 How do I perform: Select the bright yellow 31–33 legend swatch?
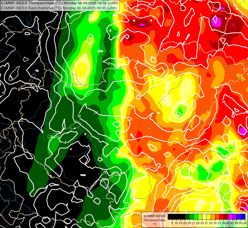tap(209, 217)
